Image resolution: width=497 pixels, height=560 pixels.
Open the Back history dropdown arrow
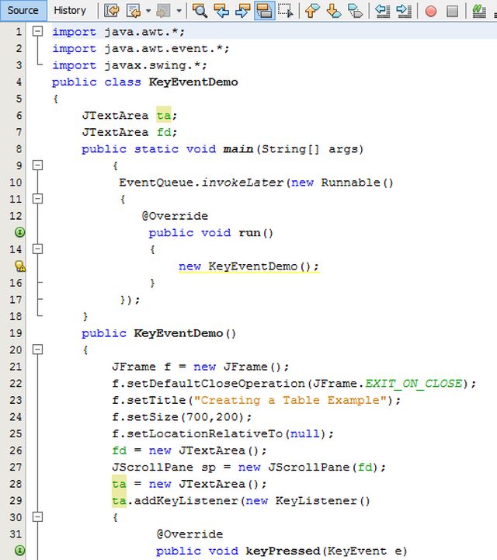(x=148, y=10)
